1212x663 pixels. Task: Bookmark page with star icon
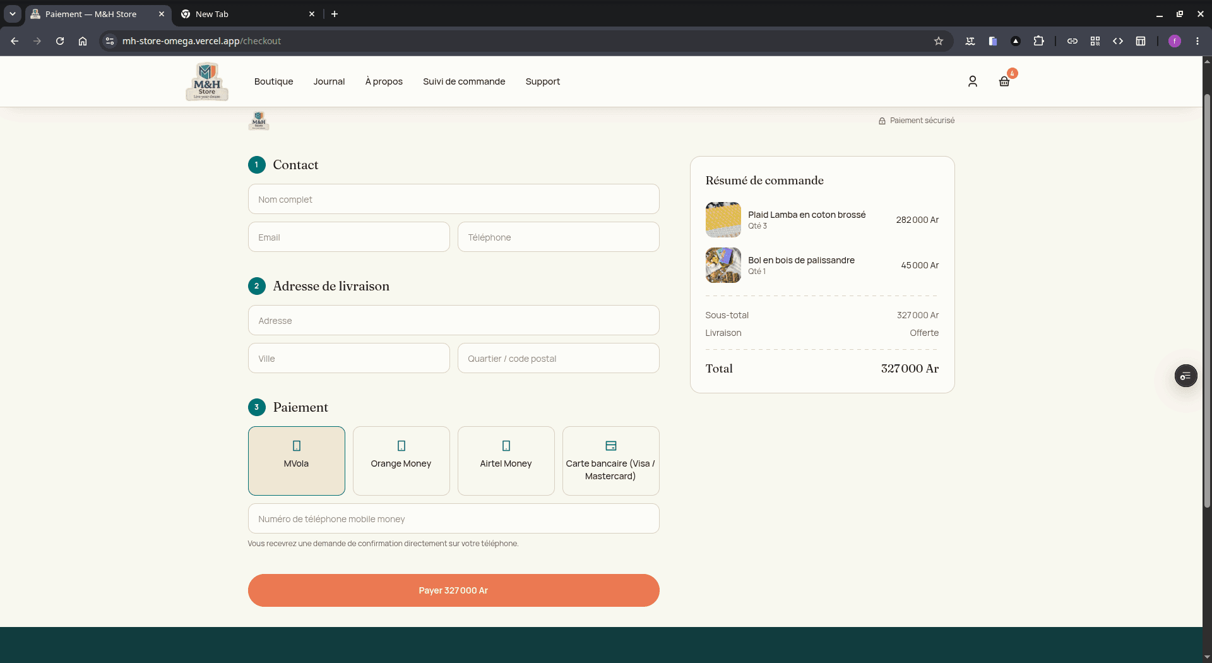pos(939,41)
